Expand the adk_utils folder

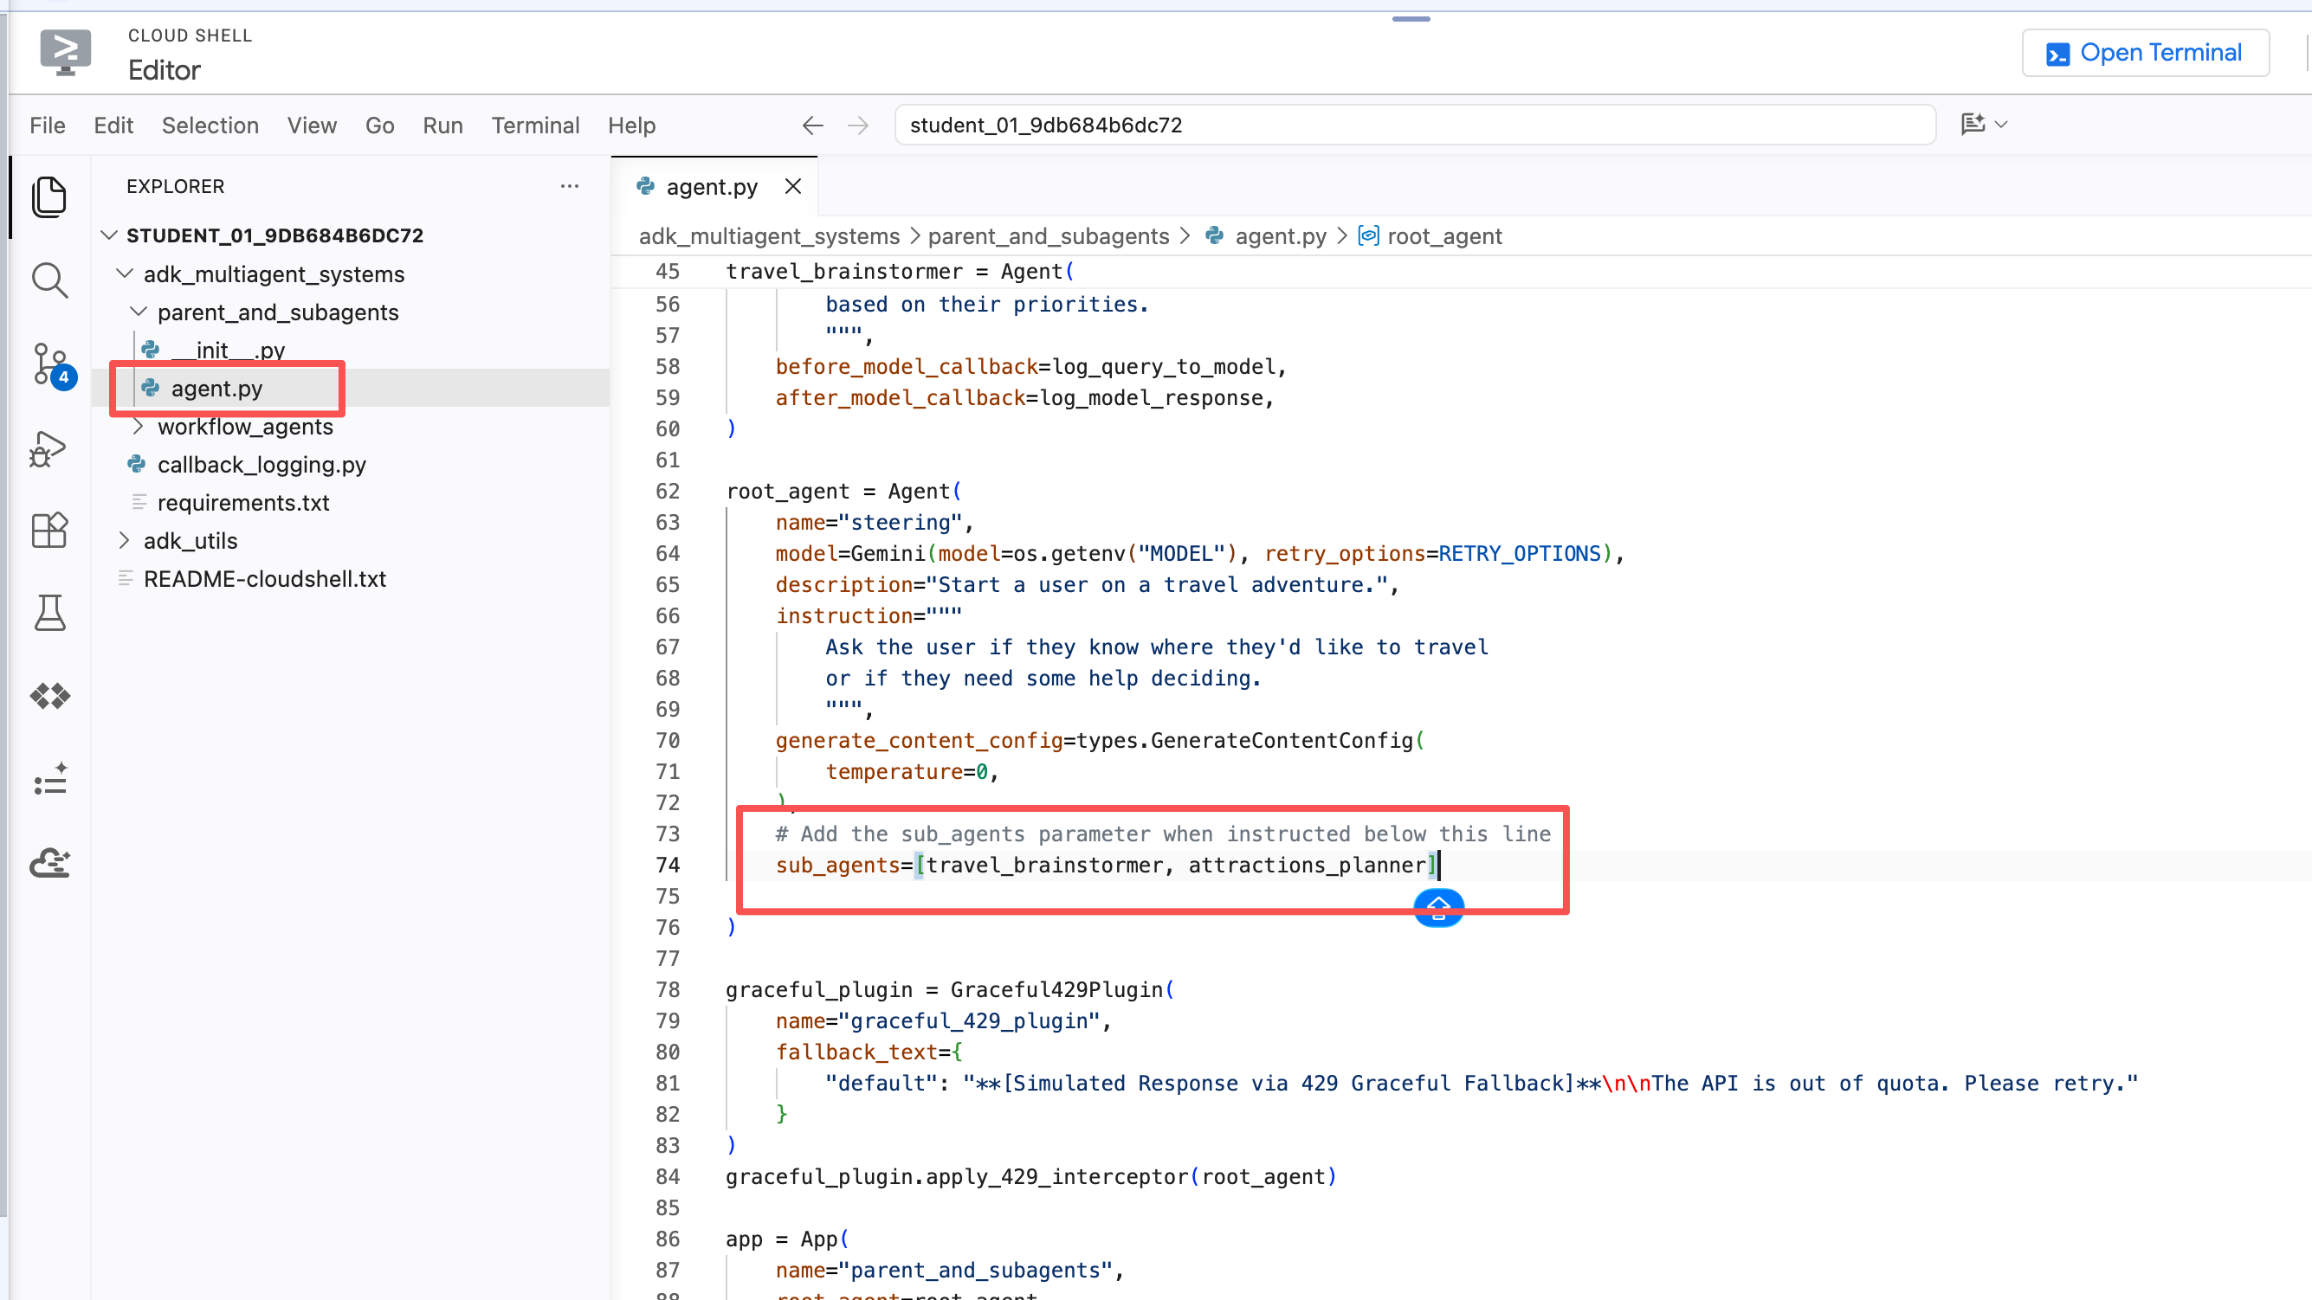tap(125, 540)
